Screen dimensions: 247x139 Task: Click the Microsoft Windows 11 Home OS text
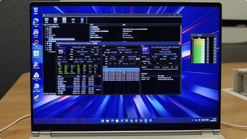[161, 69]
